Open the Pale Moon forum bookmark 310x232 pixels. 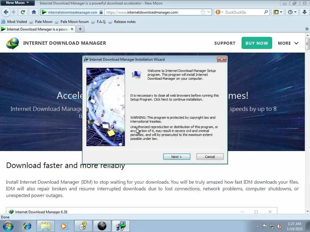tap(71, 22)
